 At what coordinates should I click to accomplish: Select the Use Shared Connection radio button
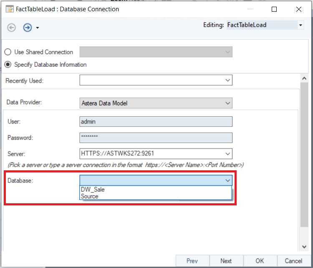point(8,52)
